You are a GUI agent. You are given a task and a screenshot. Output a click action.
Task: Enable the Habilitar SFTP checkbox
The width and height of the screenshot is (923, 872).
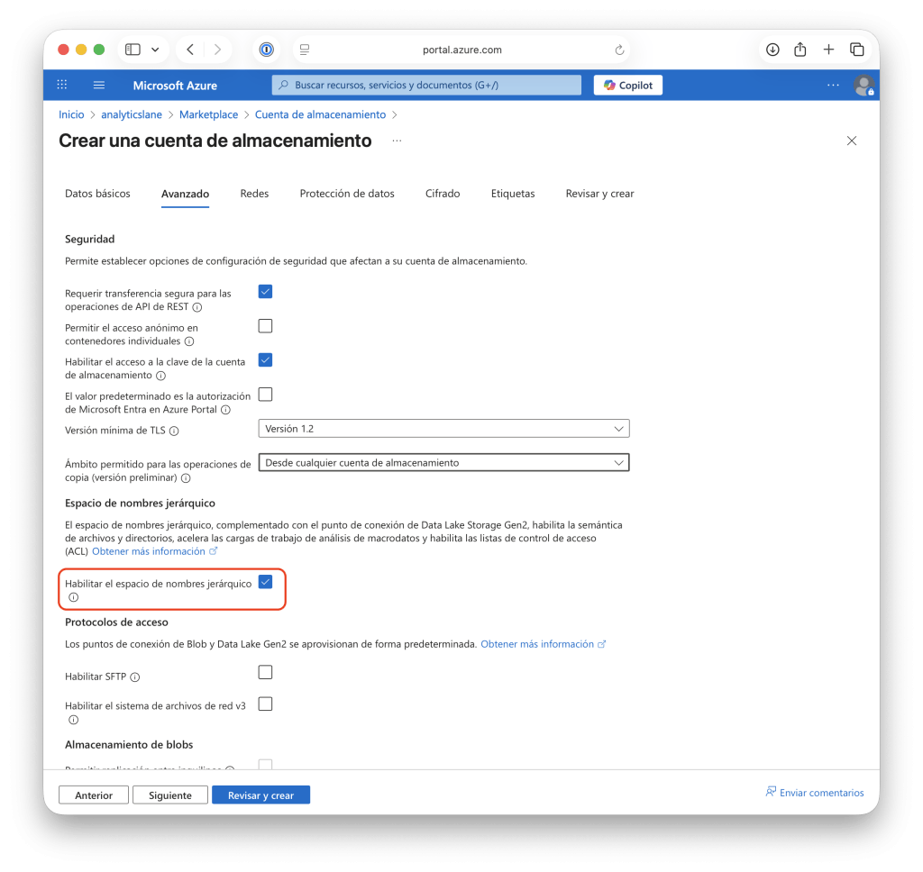click(265, 672)
